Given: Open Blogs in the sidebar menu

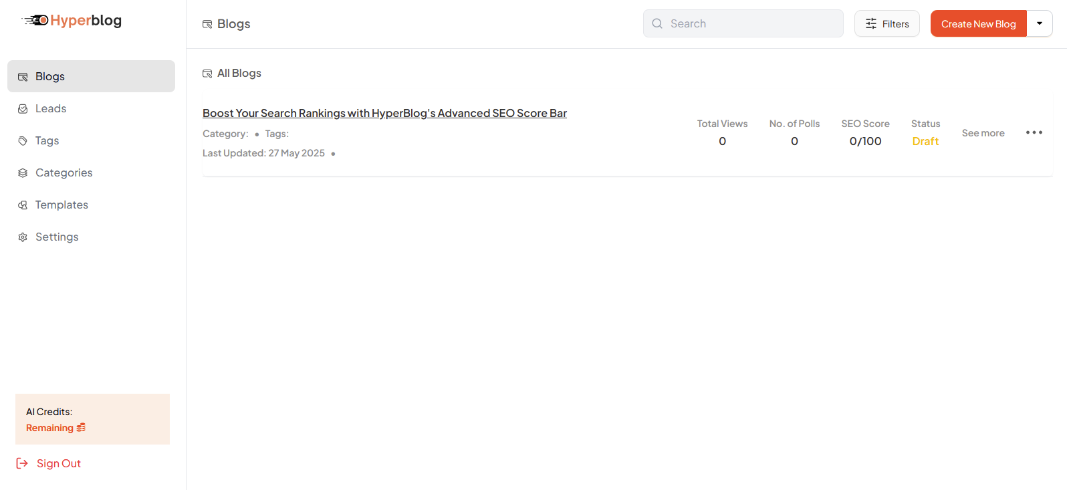Looking at the screenshot, I should (x=91, y=76).
